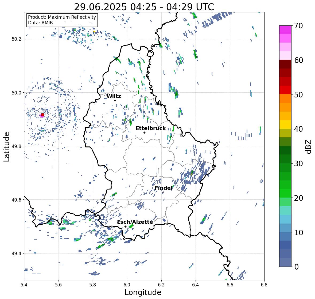The image size is (315, 299).
Task: Click the Findel station label
Action: click(x=163, y=188)
